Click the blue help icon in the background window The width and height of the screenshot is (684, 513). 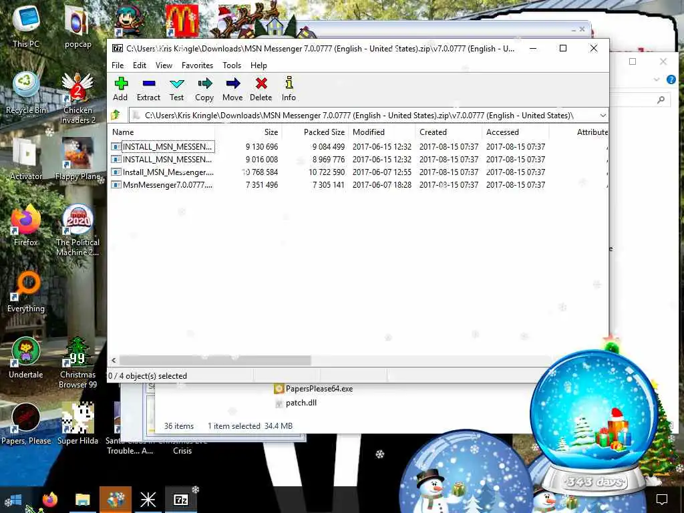click(x=671, y=79)
